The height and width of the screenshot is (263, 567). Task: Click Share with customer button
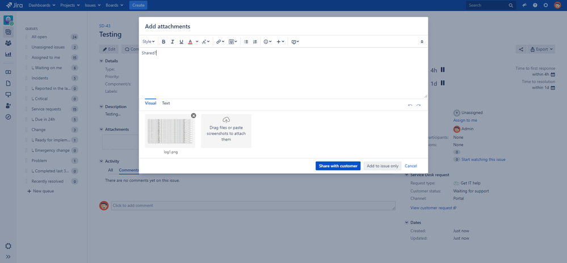coord(338,166)
